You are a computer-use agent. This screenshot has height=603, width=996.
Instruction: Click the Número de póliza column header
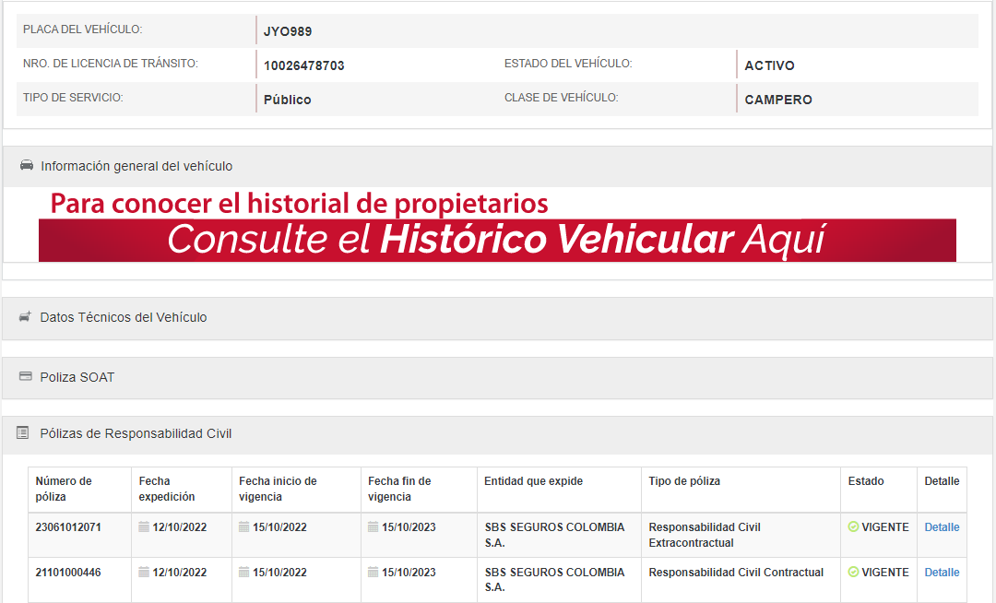(65, 489)
